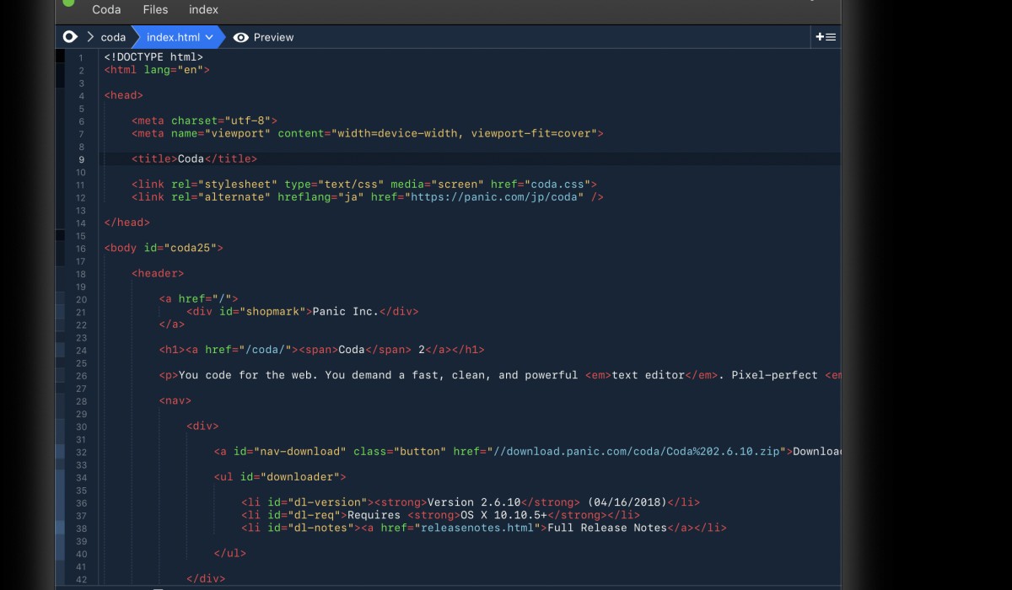Click "Full Release Notes" link text in code

pyautogui.click(x=607, y=528)
